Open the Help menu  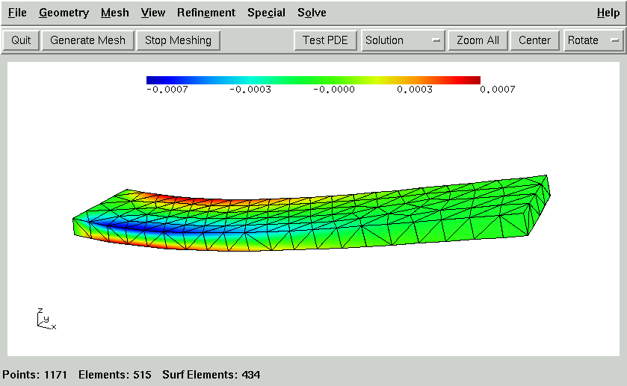coord(608,13)
